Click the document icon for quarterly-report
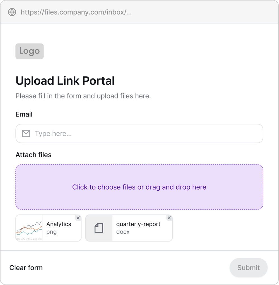Image resolution: width=279 pixels, height=285 pixels. 99,228
